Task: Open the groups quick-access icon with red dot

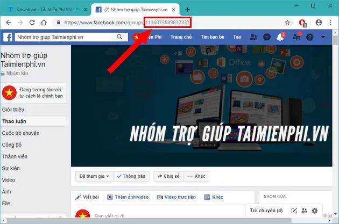Action: (x=296, y=37)
